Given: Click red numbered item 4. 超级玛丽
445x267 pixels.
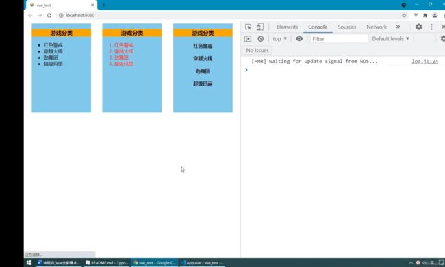Looking at the screenshot, I should 121,64.
